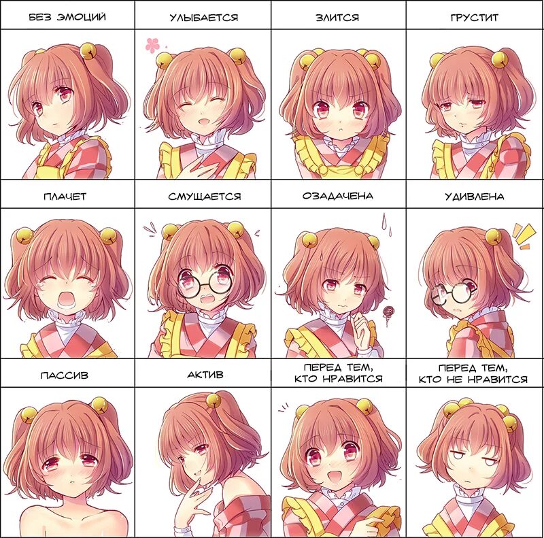Click the sweat drops above the ОЗАДАЧЕНА girl
The image size is (544, 538).
pyautogui.click(x=386, y=224)
